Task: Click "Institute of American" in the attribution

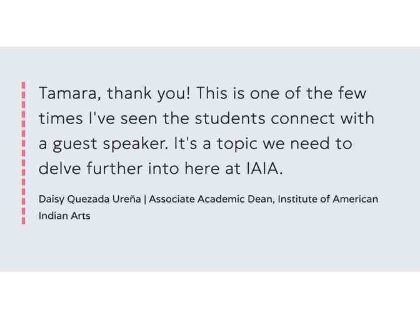Action: 328,200
